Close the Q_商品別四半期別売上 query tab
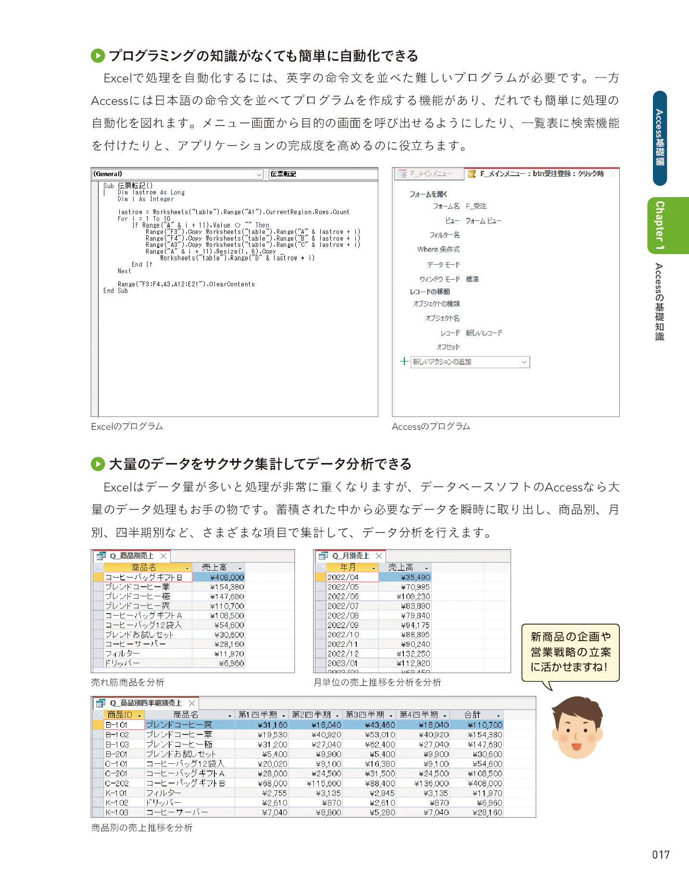The image size is (689, 887). pyautogui.click(x=192, y=703)
